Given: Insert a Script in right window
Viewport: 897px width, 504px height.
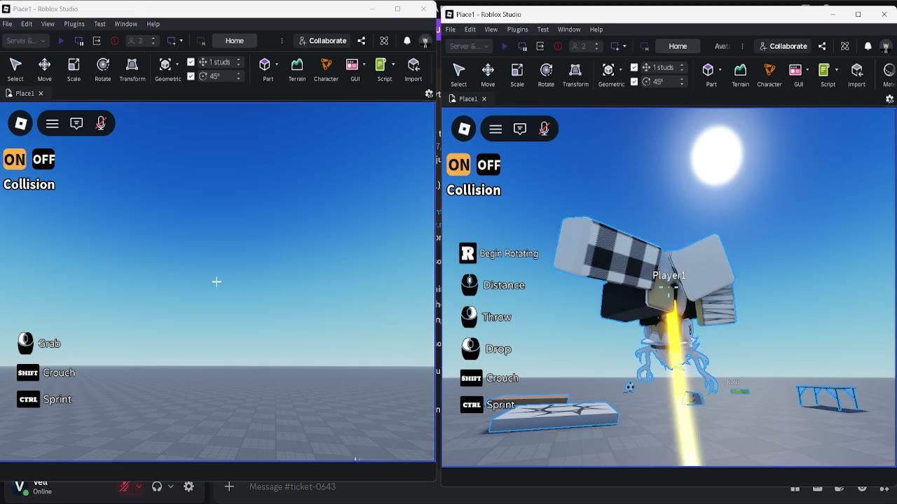Looking at the screenshot, I should point(825,74).
